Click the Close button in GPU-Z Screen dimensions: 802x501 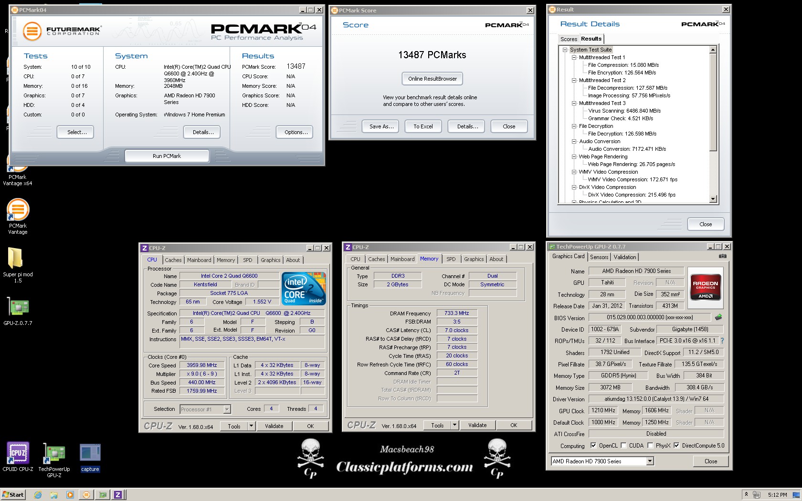pyautogui.click(x=710, y=461)
